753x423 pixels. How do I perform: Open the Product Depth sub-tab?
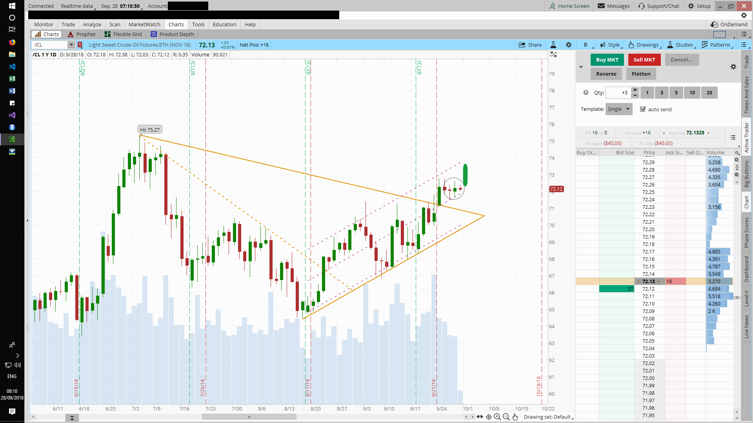[173, 34]
